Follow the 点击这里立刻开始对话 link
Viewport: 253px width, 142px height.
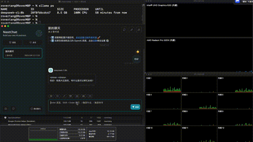[x=86, y=37]
